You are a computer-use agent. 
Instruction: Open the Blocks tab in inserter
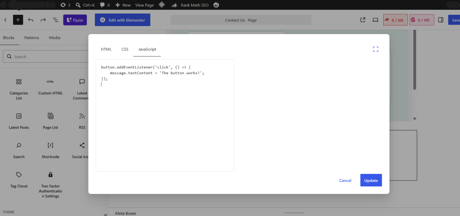9,38
